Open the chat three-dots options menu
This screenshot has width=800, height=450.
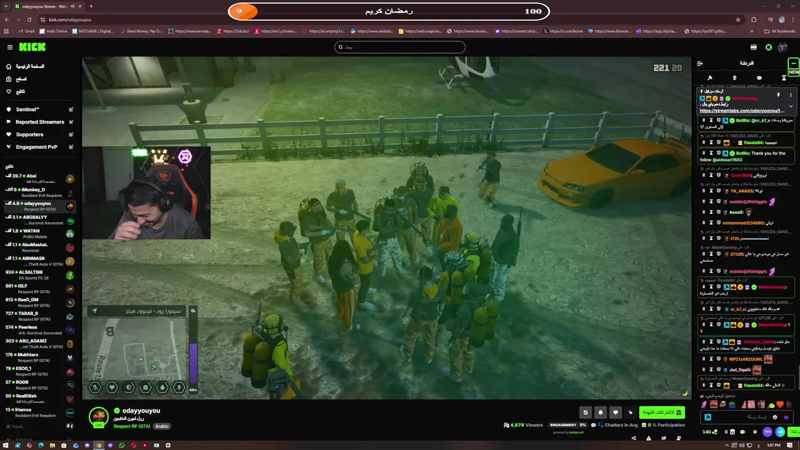pyautogui.click(x=793, y=63)
